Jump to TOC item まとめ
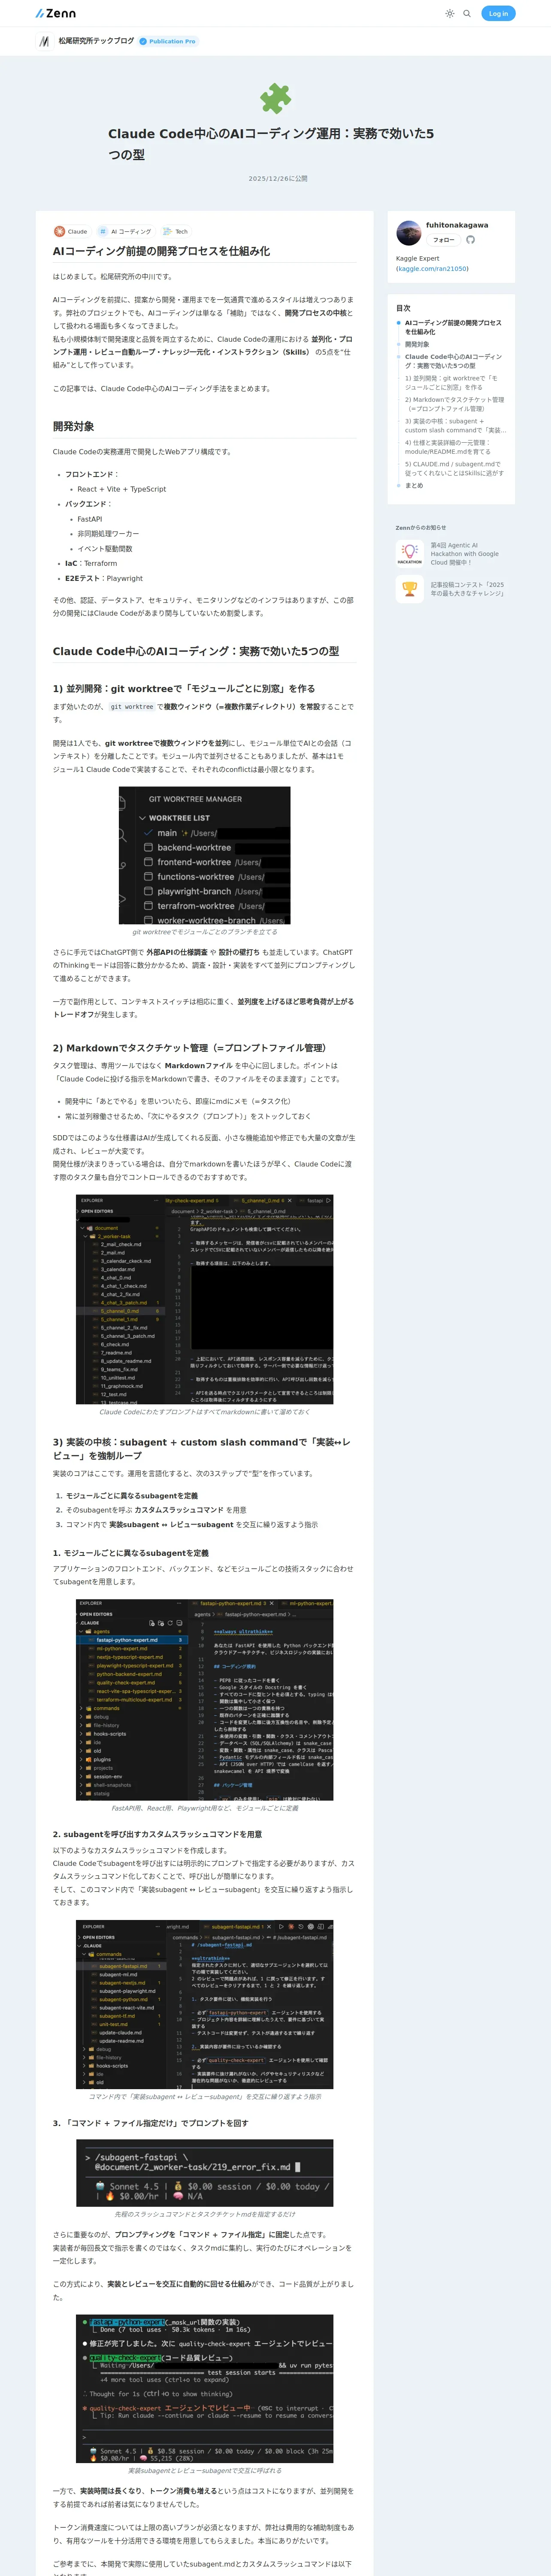 (414, 486)
